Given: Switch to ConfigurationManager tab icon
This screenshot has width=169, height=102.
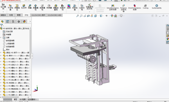Looking at the screenshot, I should click(13, 22).
